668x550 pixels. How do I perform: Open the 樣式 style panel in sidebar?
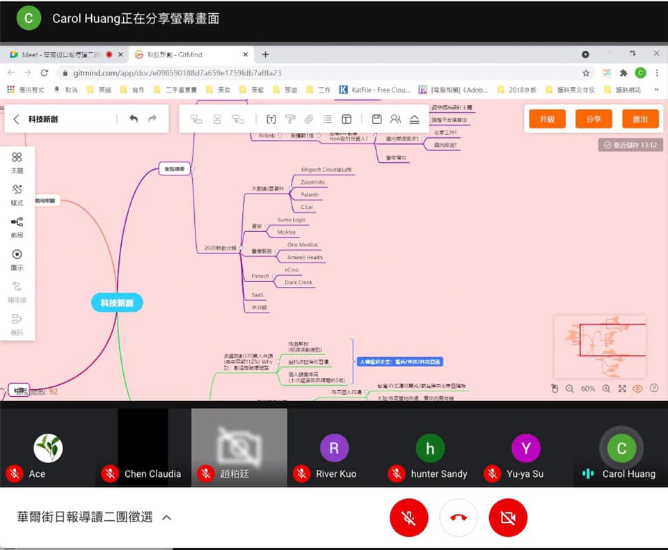(17, 195)
